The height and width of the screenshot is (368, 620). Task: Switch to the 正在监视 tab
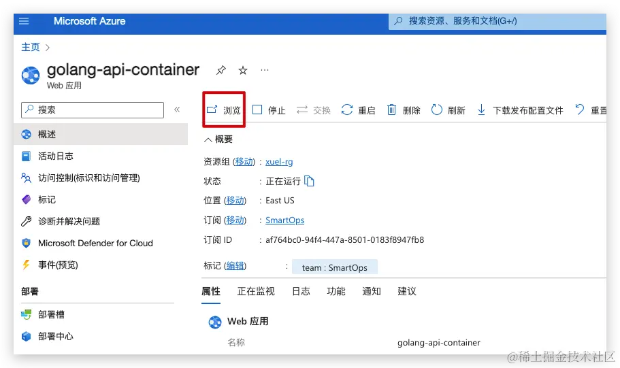coord(256,291)
